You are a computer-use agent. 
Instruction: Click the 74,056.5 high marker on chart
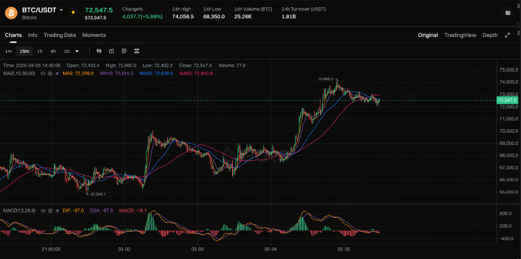point(326,79)
